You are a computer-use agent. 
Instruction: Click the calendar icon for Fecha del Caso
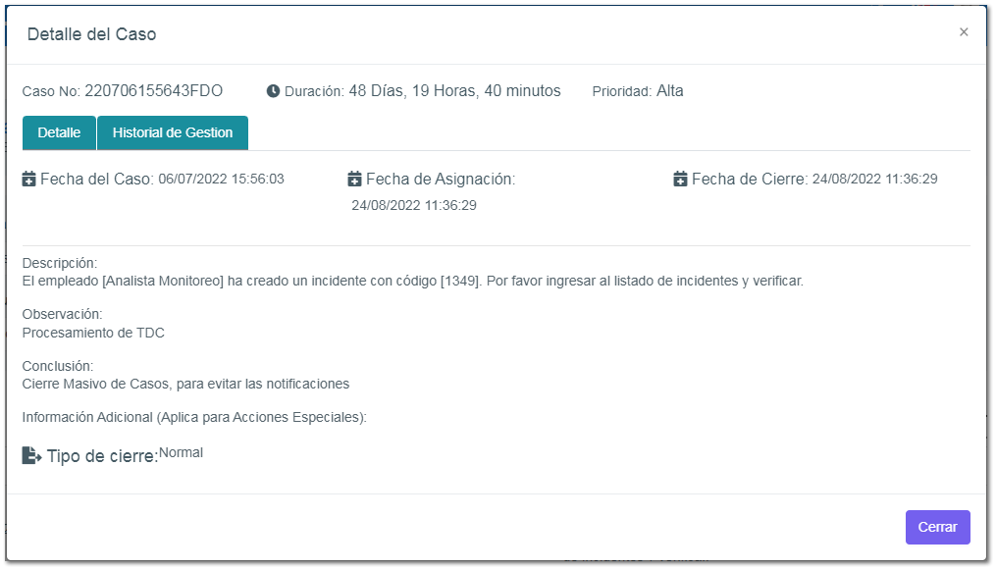29,180
